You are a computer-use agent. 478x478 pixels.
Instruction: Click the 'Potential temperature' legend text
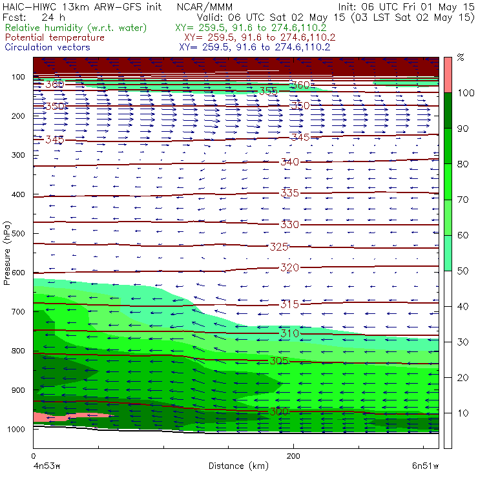pos(55,37)
